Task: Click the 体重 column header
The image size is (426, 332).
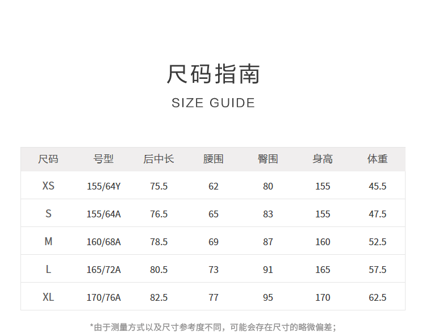Action: coord(378,159)
